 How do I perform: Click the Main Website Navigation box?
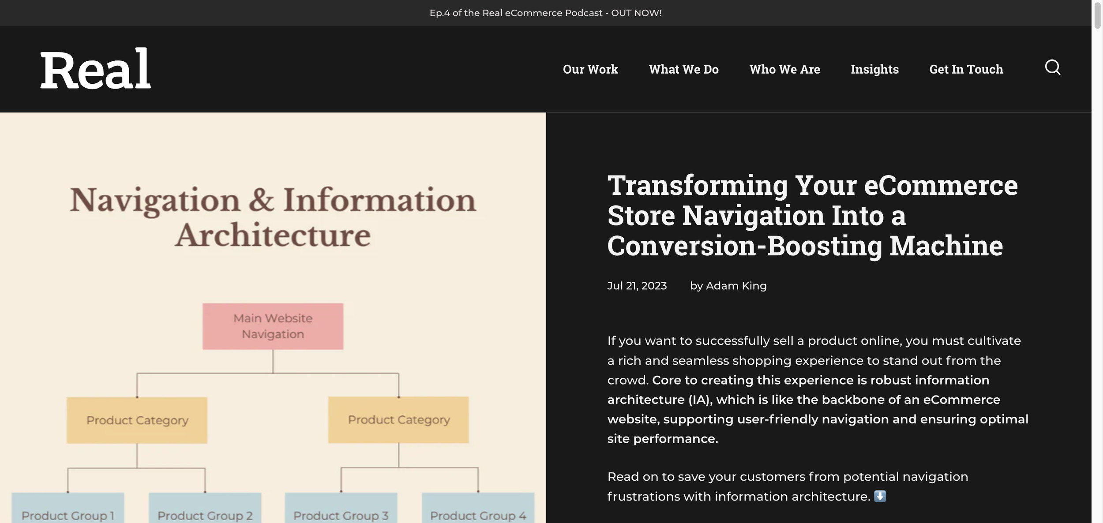pyautogui.click(x=273, y=326)
